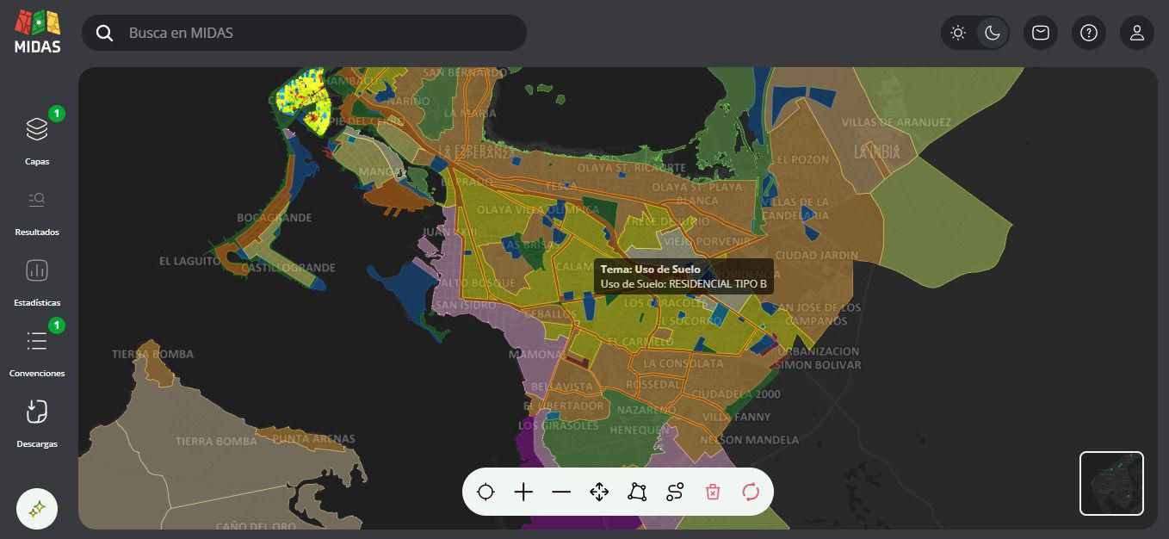This screenshot has height=539, width=1169.
Task: Open the Estadísticas panel
Action: [37, 279]
